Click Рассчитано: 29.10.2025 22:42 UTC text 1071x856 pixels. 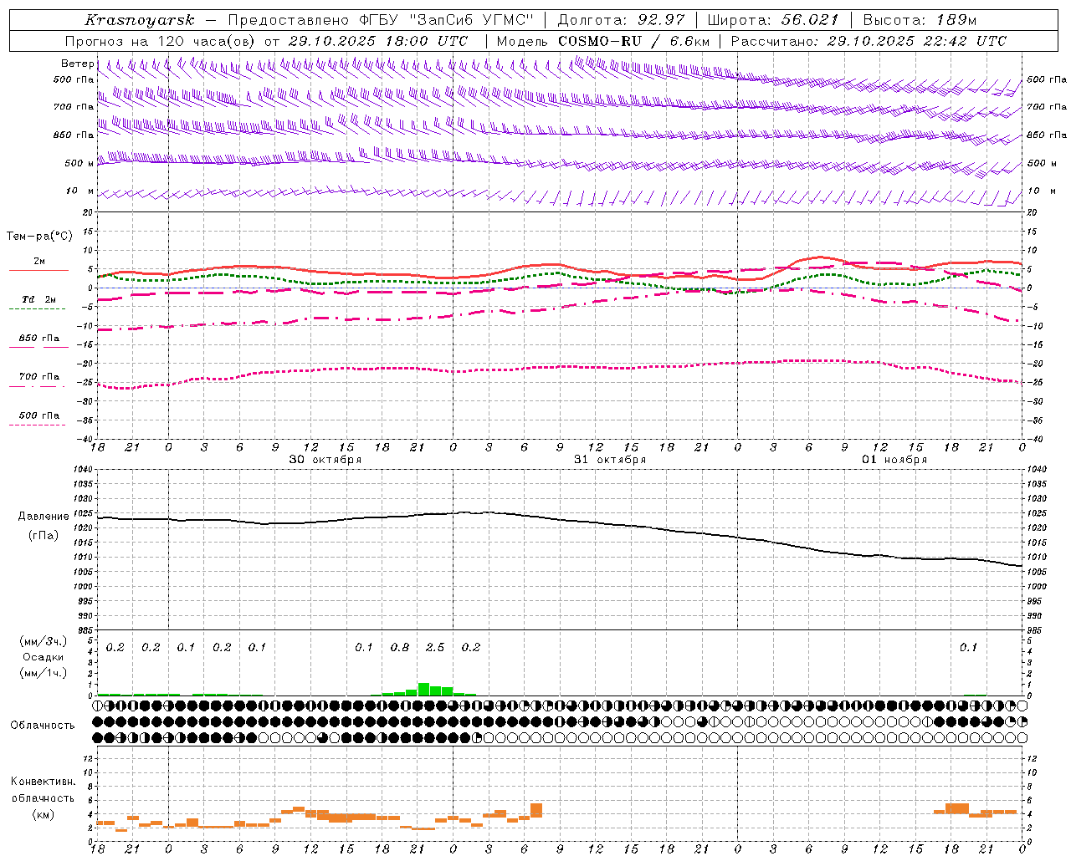pos(869,41)
